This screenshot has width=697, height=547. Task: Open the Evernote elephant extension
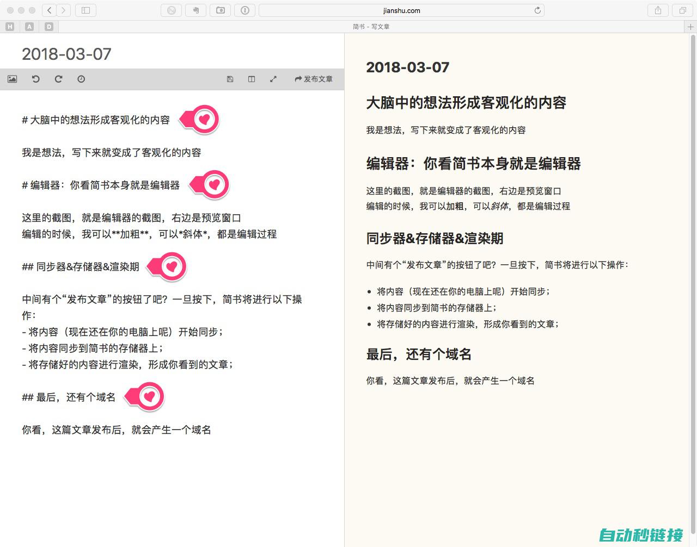196,10
